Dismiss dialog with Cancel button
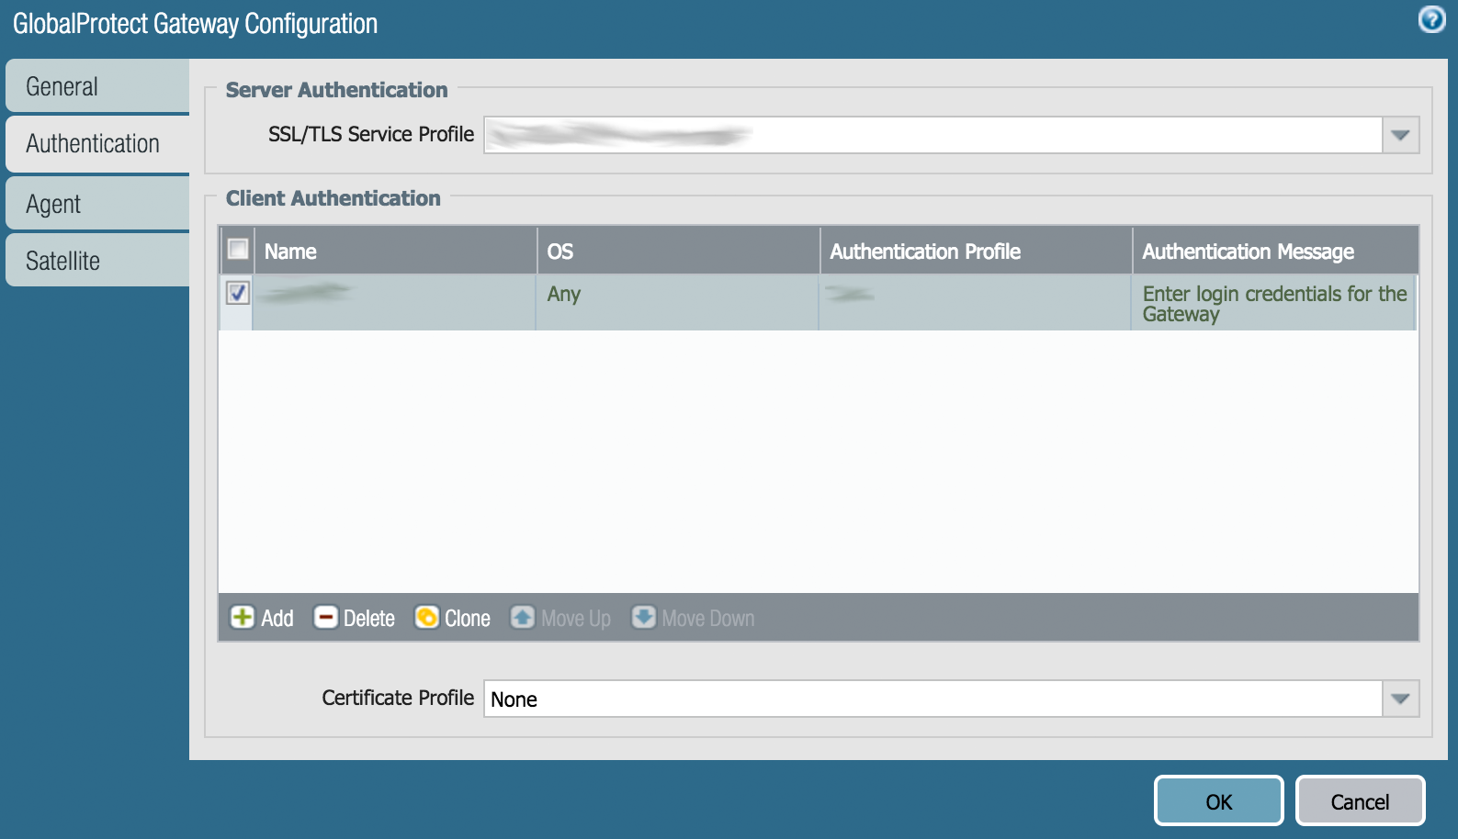 coord(1360,801)
